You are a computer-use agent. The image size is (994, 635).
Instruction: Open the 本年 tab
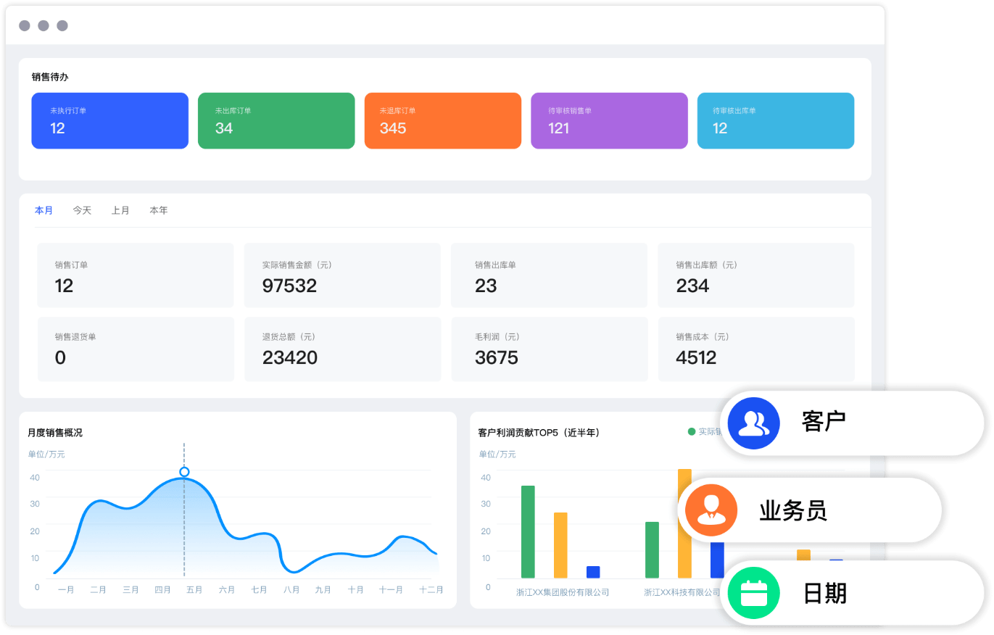pyautogui.click(x=159, y=211)
